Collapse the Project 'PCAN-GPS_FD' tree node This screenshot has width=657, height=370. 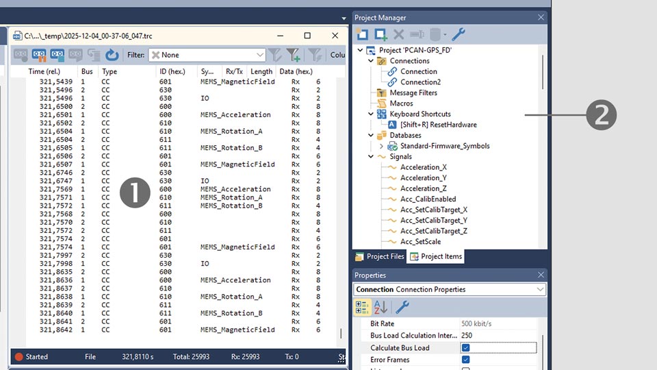click(x=360, y=50)
